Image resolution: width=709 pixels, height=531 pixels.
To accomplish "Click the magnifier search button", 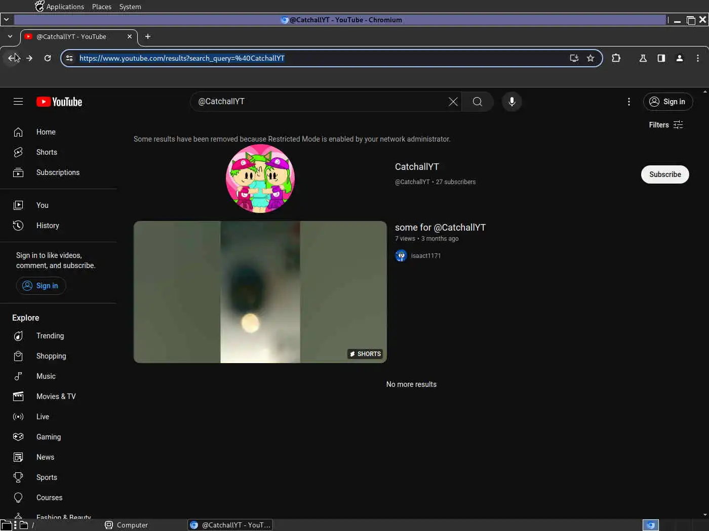I will [x=477, y=102].
